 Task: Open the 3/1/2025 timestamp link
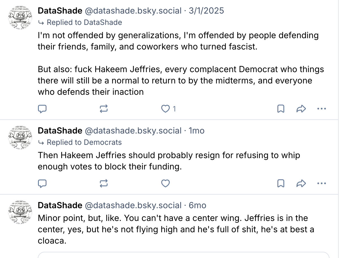[206, 11]
